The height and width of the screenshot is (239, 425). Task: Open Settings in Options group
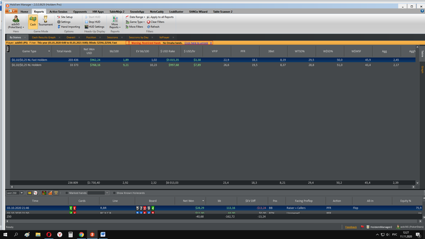[x=64, y=22]
